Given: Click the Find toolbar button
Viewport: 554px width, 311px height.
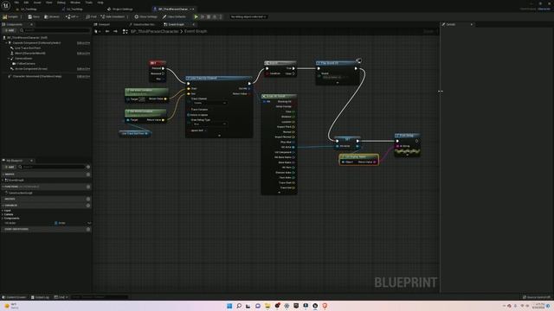Looking at the screenshot, I should (x=91, y=16).
